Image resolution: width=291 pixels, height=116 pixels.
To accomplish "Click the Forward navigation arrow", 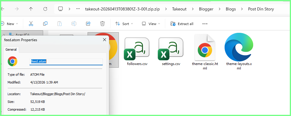I will 17,9.
